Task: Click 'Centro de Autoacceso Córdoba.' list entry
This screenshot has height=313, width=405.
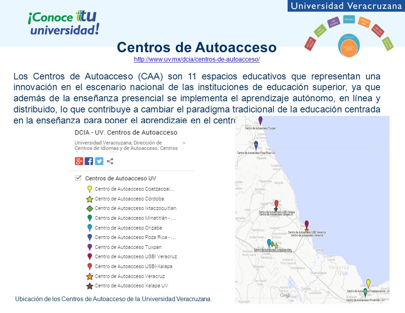Action: click(130, 199)
